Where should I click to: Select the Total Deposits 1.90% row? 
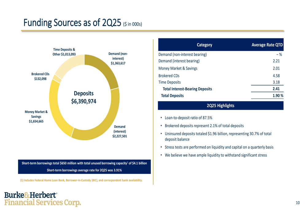tap(221, 96)
